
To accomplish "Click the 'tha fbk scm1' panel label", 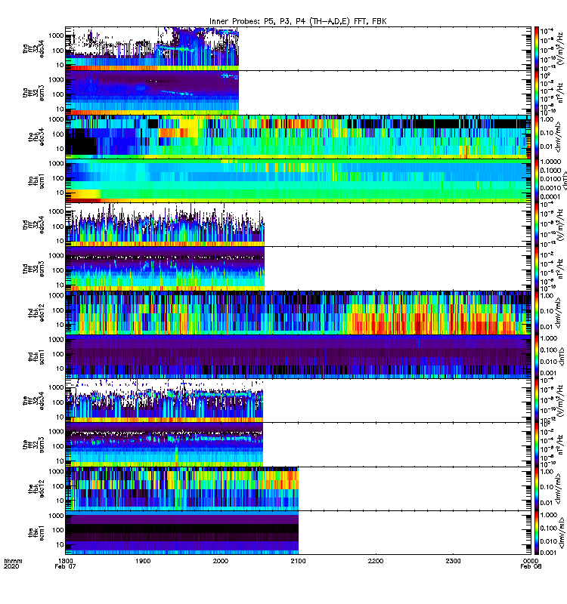I will pyautogui.click(x=36, y=180).
